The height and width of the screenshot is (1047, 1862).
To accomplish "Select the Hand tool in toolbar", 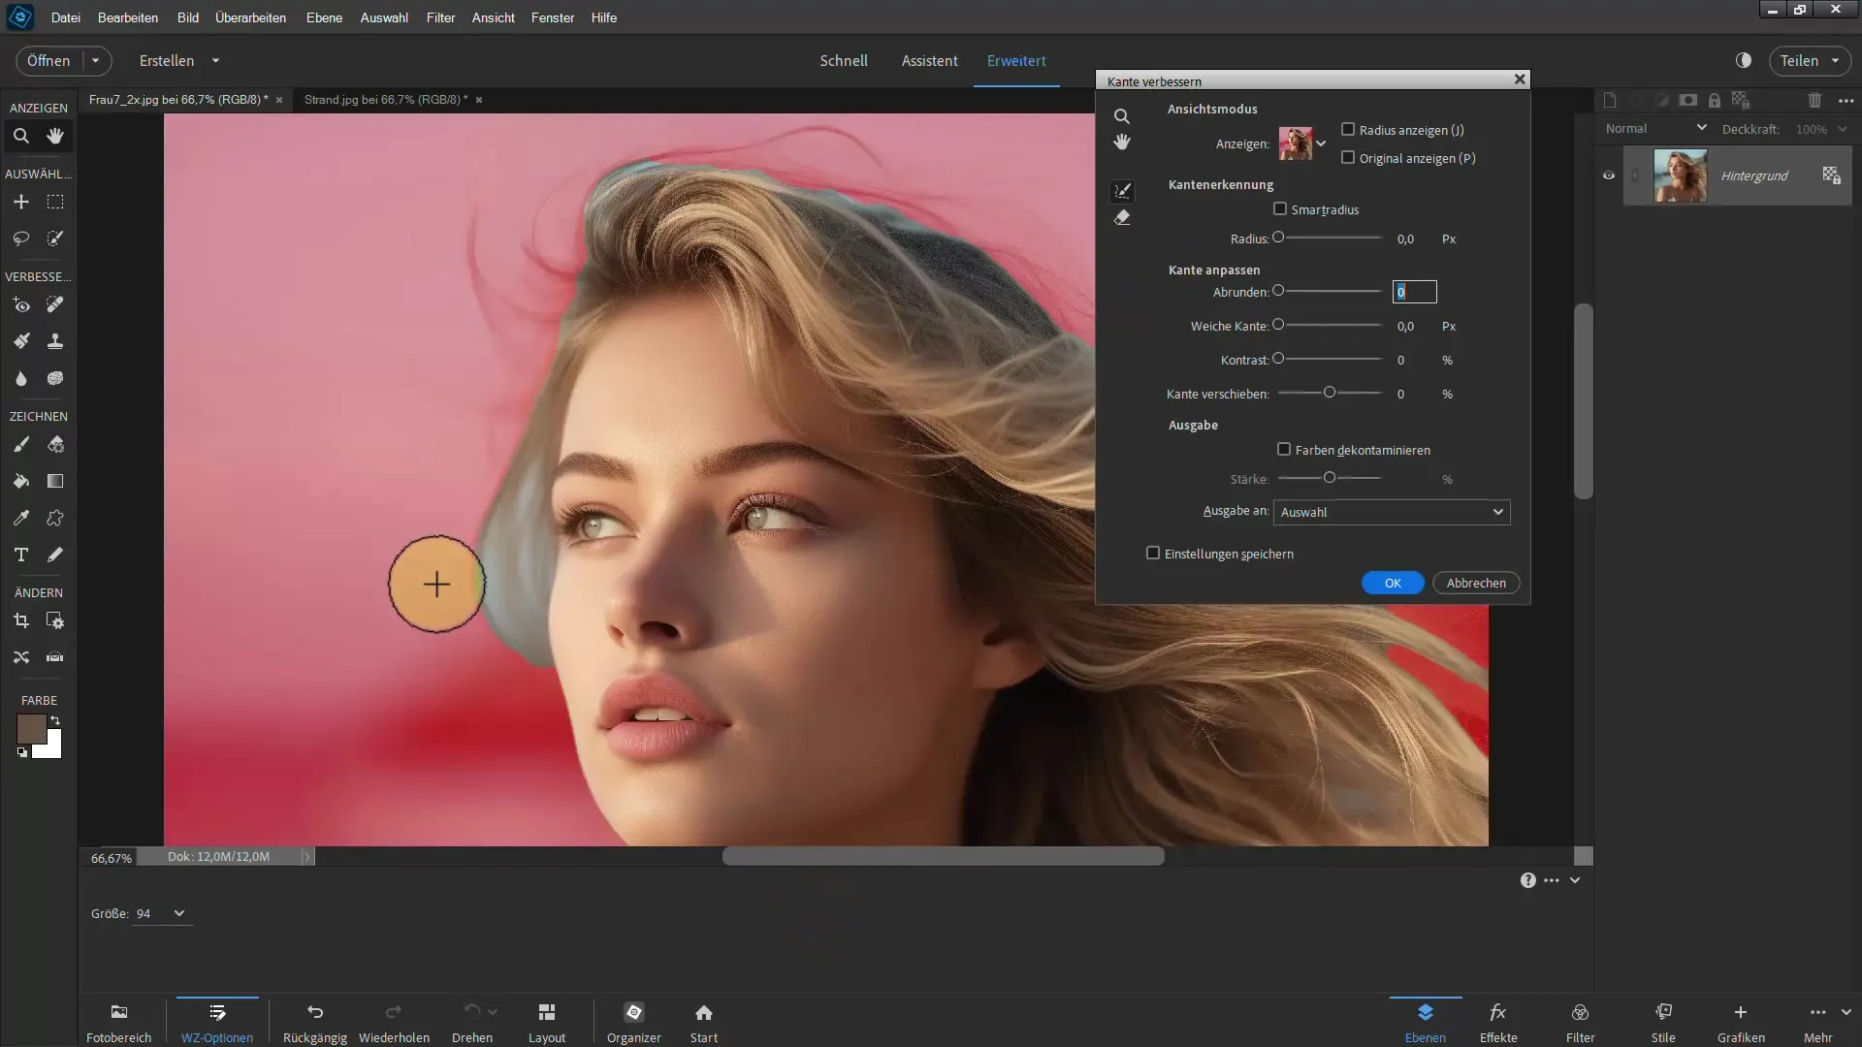I will point(56,136).
